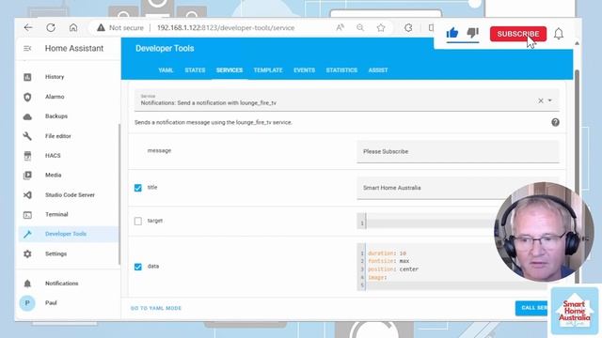Click the sidebar vertical scrollbar

click(x=119, y=193)
